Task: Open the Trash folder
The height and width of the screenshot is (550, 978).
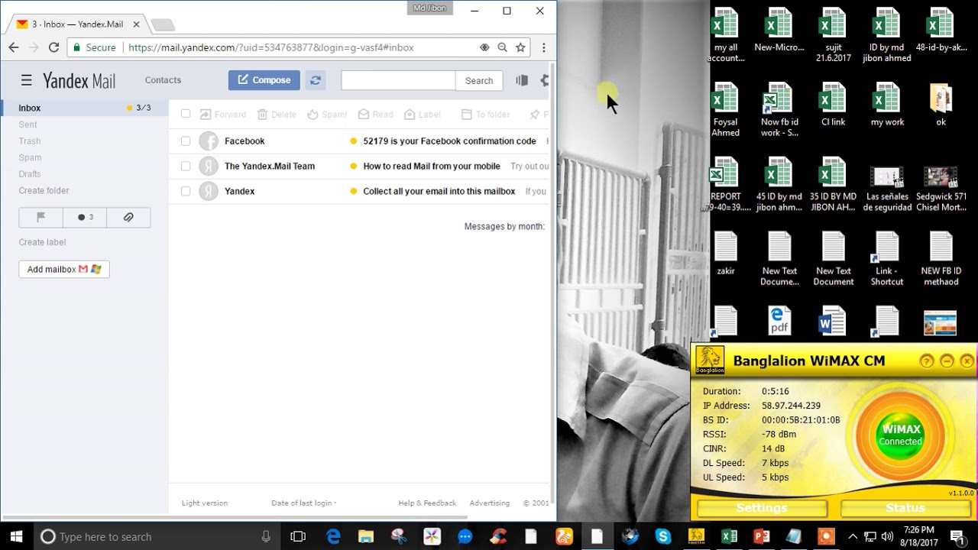Action: (30, 141)
